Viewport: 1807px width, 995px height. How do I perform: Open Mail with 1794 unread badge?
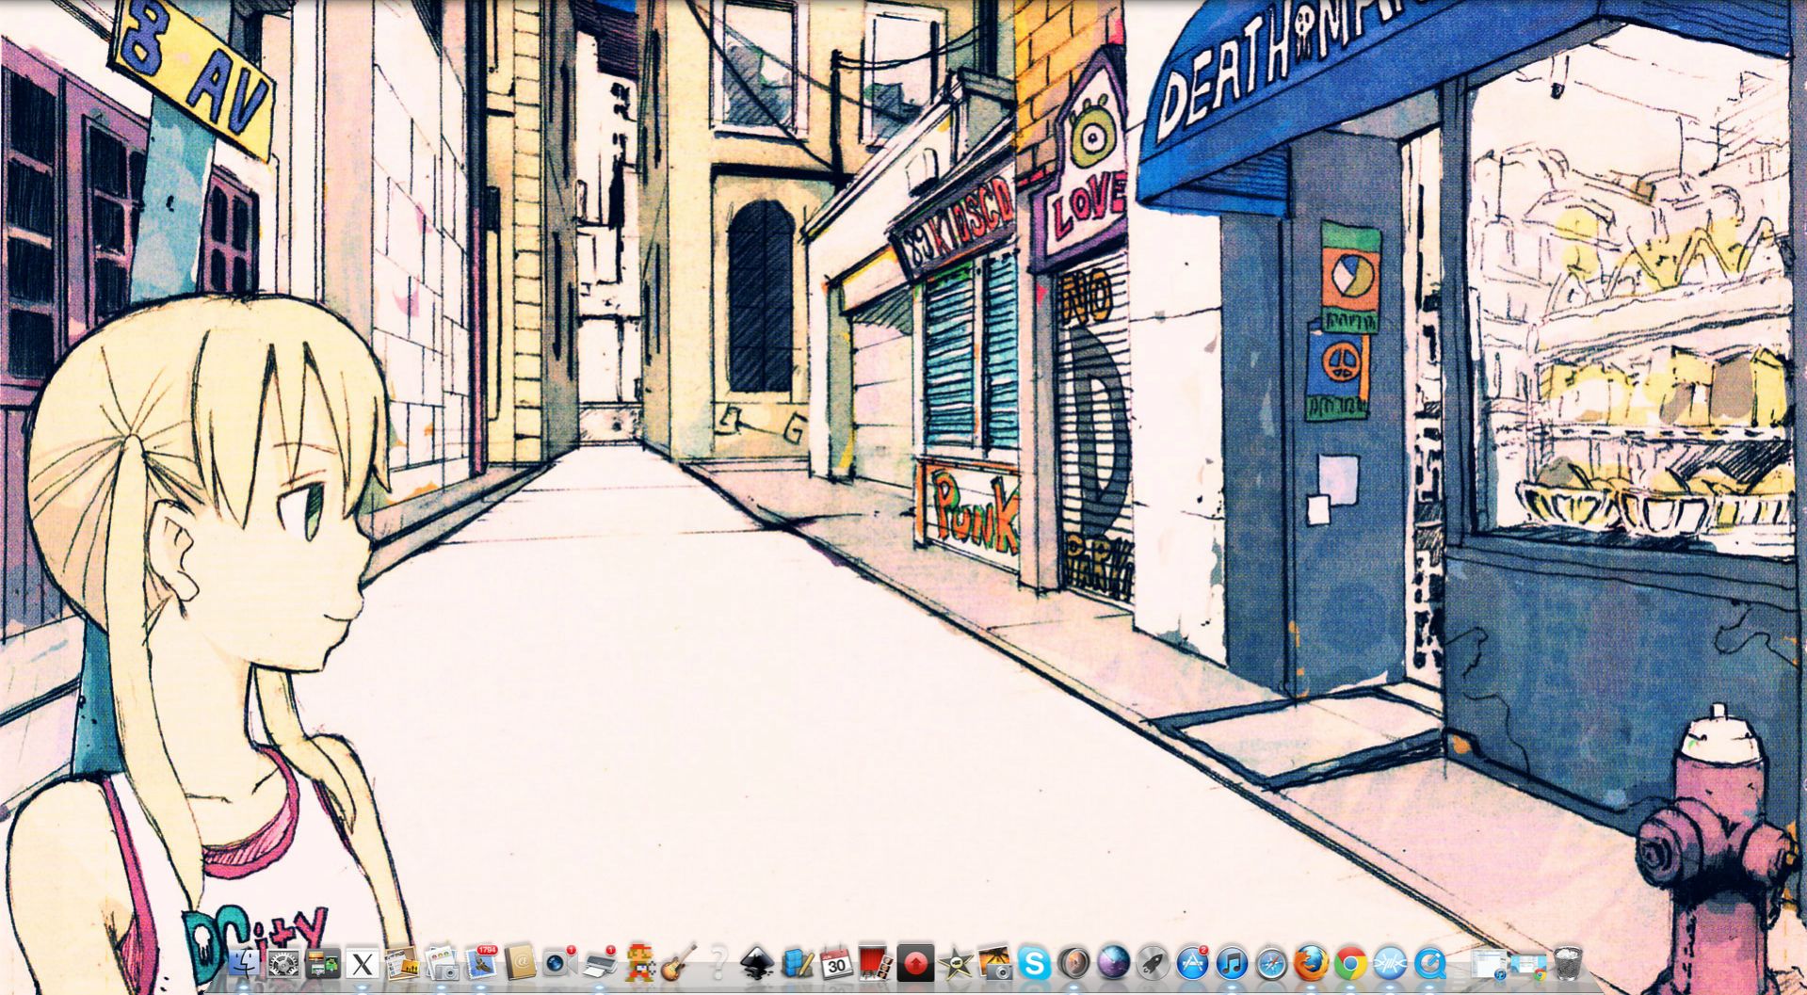coord(480,963)
